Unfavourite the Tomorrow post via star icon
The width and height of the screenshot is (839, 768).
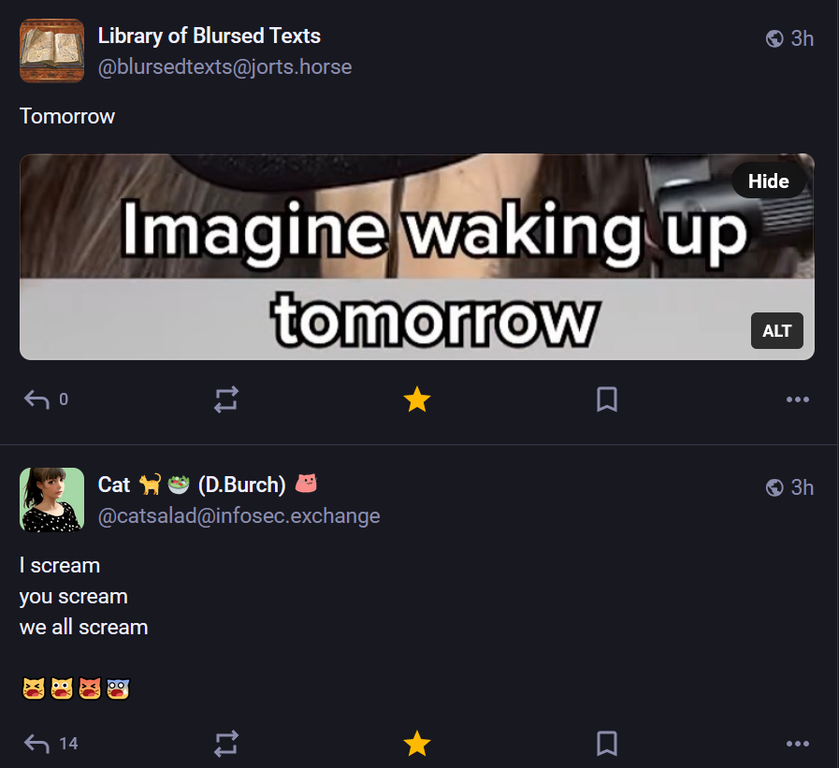[x=417, y=399]
